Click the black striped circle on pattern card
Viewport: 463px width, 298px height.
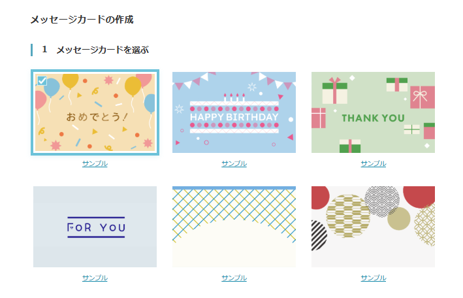click(319, 236)
